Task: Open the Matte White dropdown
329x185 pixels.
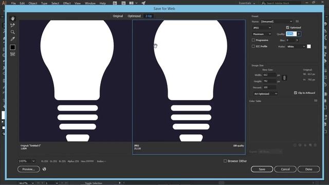Action: coord(296,46)
